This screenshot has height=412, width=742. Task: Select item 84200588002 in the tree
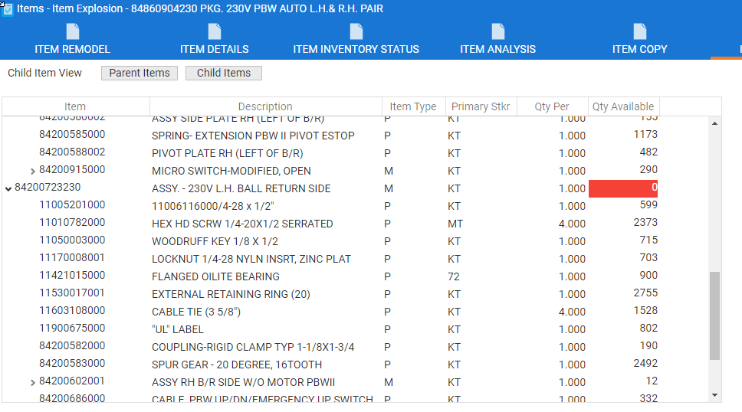coord(72,152)
